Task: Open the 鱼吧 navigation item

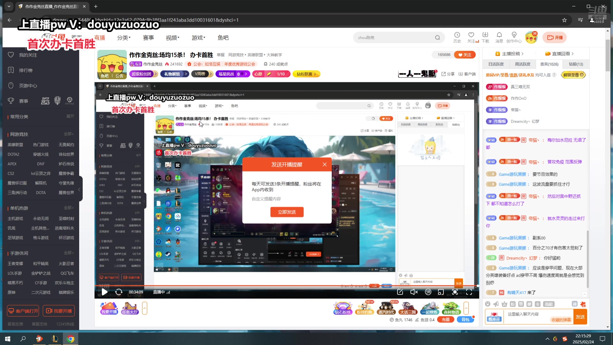Action: point(223,38)
